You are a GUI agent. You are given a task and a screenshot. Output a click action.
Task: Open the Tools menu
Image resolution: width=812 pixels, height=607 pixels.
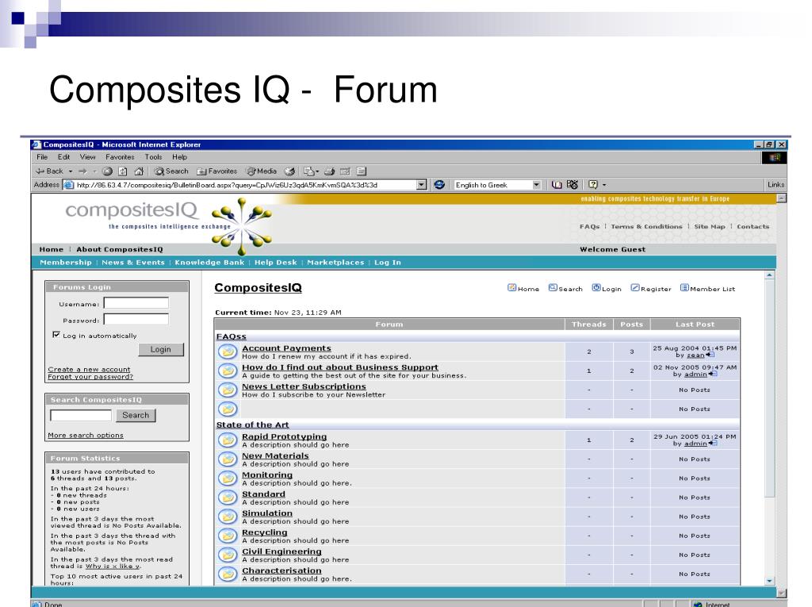(153, 157)
